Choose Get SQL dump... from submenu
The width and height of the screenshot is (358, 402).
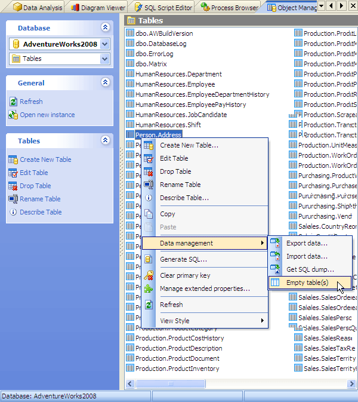310,269
